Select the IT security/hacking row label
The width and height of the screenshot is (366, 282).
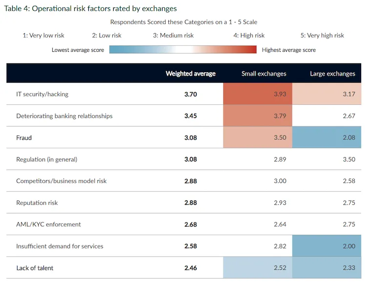coord(42,94)
